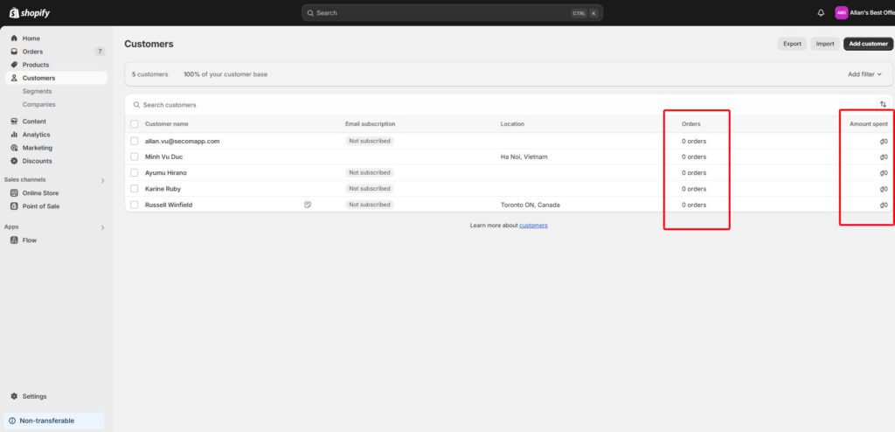The width and height of the screenshot is (895, 432).
Task: Click the store account avatar
Action: pos(842,13)
